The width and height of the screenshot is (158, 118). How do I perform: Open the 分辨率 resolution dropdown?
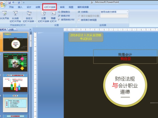114,12
